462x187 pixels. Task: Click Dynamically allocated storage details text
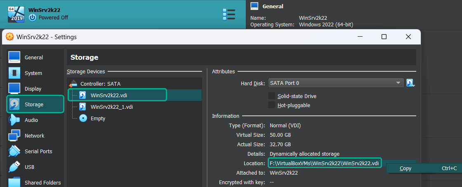pyautogui.click(x=305, y=154)
